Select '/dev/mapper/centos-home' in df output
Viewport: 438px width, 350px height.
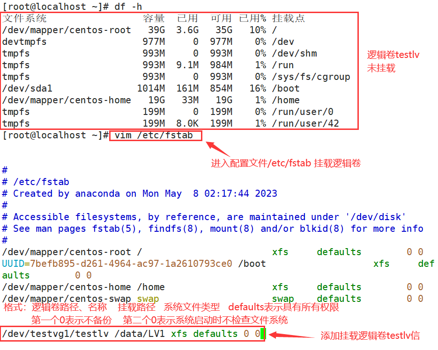(x=67, y=100)
